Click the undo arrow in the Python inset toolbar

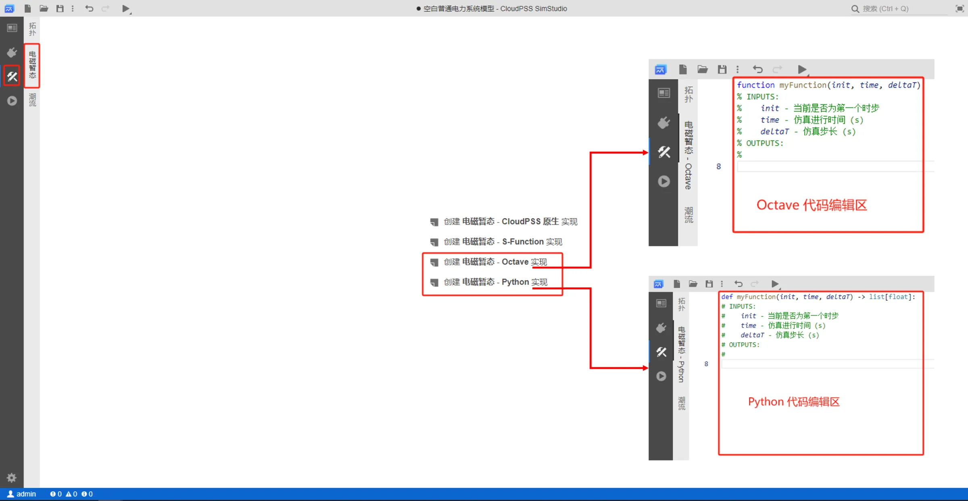[x=739, y=284]
